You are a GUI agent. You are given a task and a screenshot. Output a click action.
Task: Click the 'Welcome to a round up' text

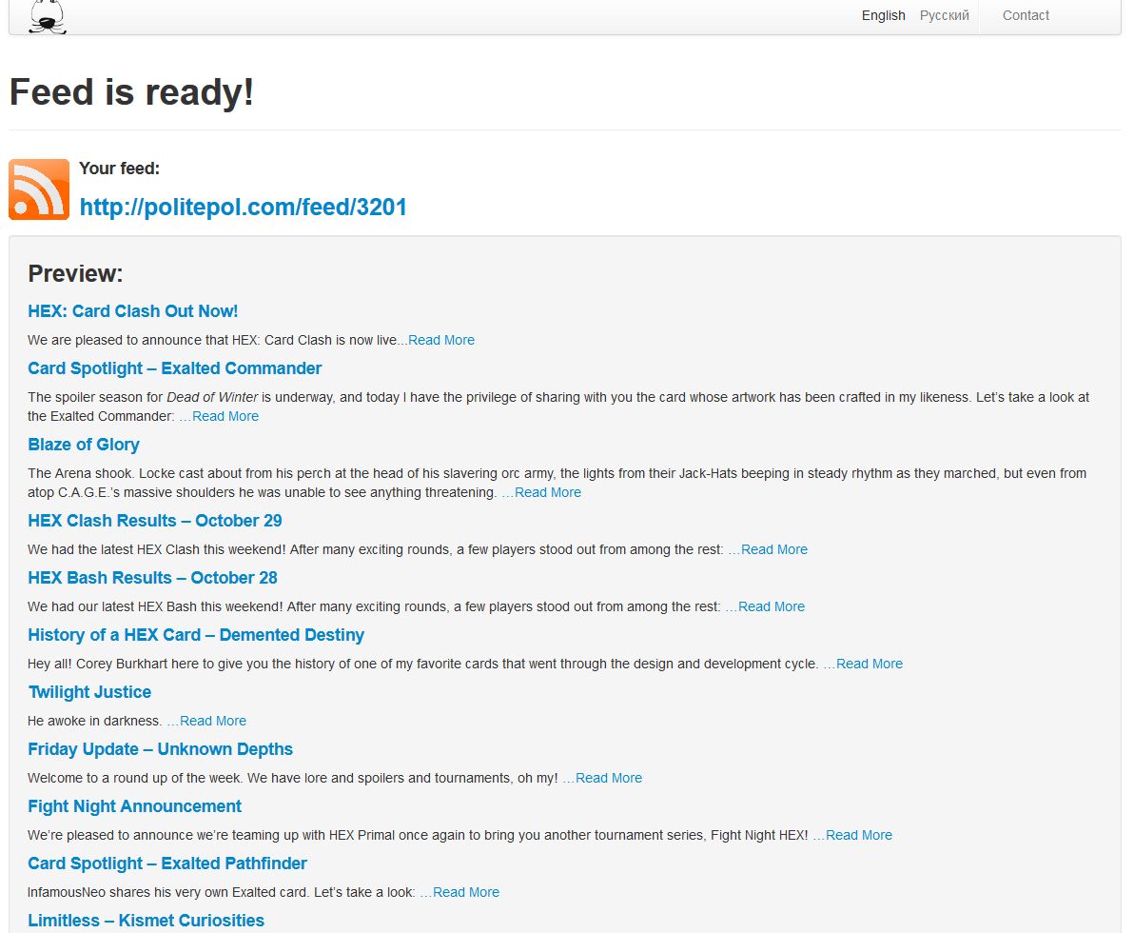[293, 778]
